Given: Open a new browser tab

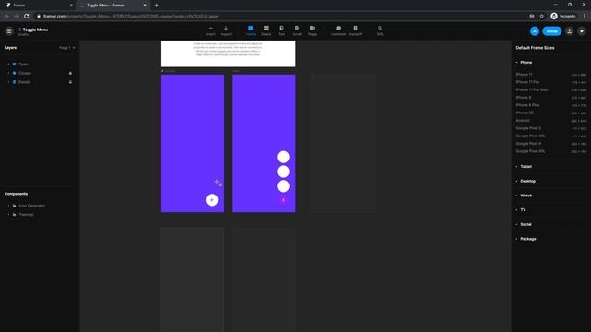Looking at the screenshot, I should [x=156, y=6].
